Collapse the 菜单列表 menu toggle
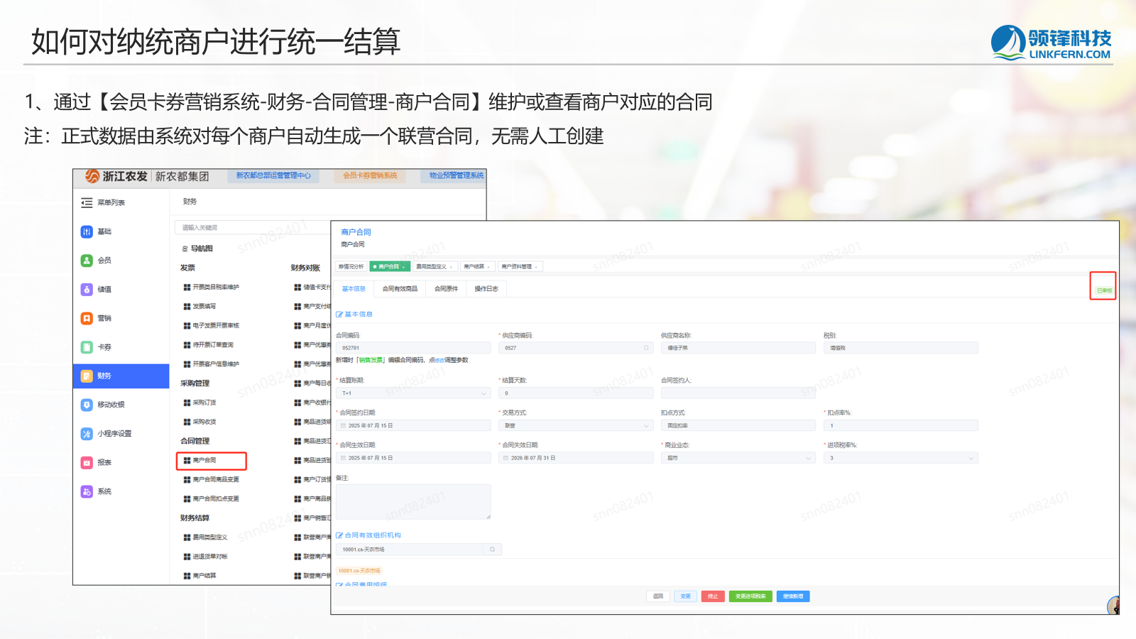Viewport: 1136px width, 639px height. 87,203
